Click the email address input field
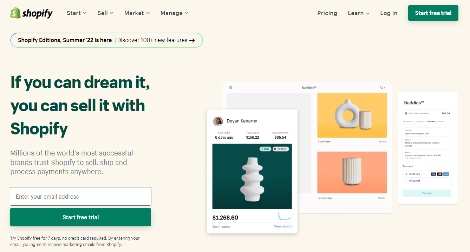Screen dimensions: 470x252 (81, 196)
